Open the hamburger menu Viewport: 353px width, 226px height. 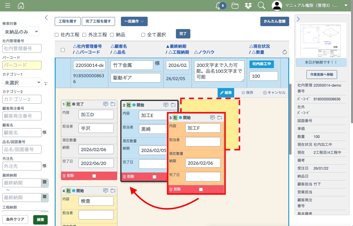[x=8, y=6]
